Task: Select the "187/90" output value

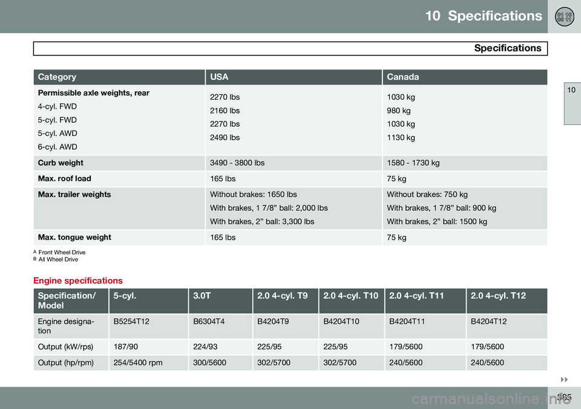Action: click(x=126, y=347)
